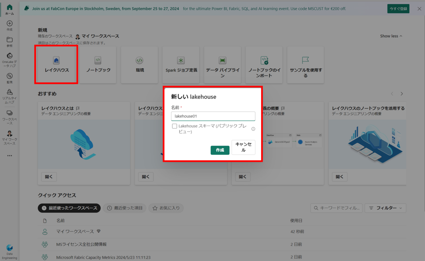Open Microsoft Fabric Capacity Metrics row
Screen dimensions: 425x261
click(222, 257)
